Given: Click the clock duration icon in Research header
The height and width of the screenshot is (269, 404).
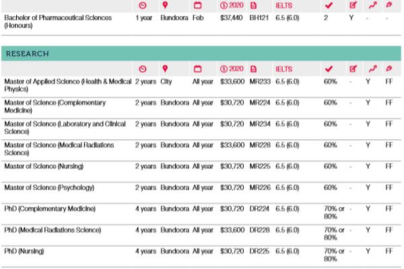Looking at the screenshot, I should (142, 69).
